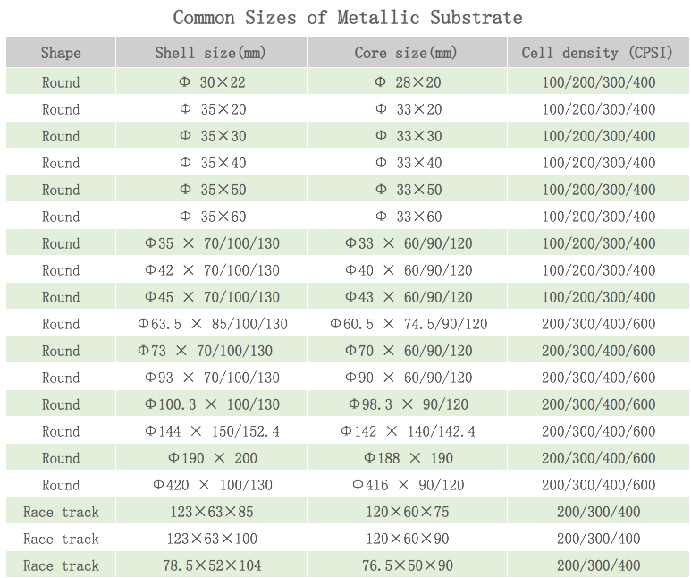Image resolution: width=691 pixels, height=578 pixels.
Task: Select shell size cell Φ 30×22
Action: (x=212, y=82)
